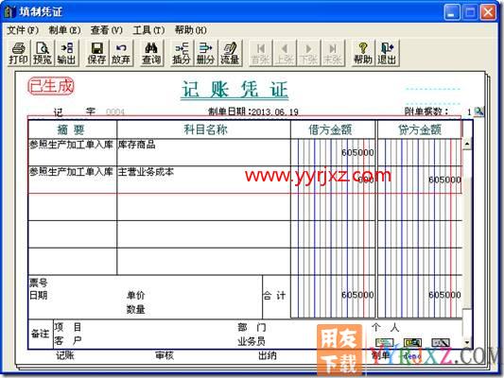
Task: Click the 票号 label
Action: 38,283
